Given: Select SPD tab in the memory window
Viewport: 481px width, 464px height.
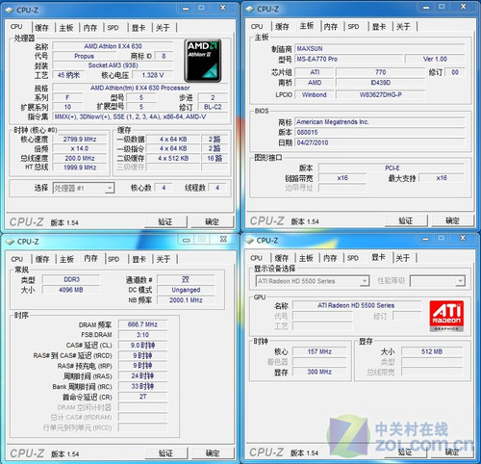Looking at the screenshot, I should 114,259.
